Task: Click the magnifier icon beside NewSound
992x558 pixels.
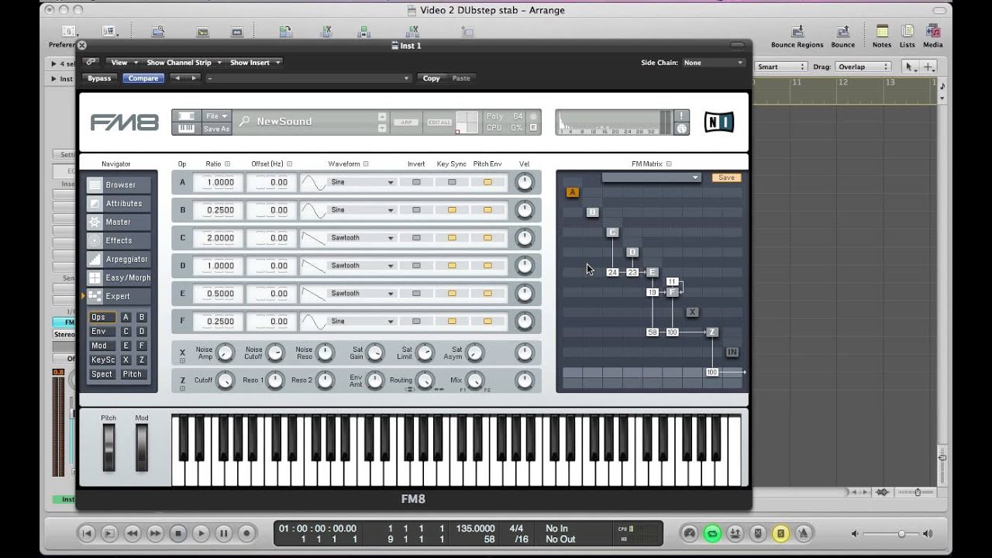Action: tap(244, 122)
